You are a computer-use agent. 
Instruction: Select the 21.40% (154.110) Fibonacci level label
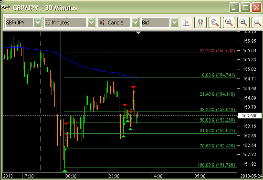pos(217,94)
